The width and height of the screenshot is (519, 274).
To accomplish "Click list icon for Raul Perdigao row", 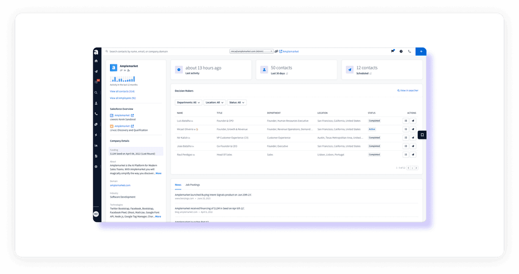I will click(406, 154).
